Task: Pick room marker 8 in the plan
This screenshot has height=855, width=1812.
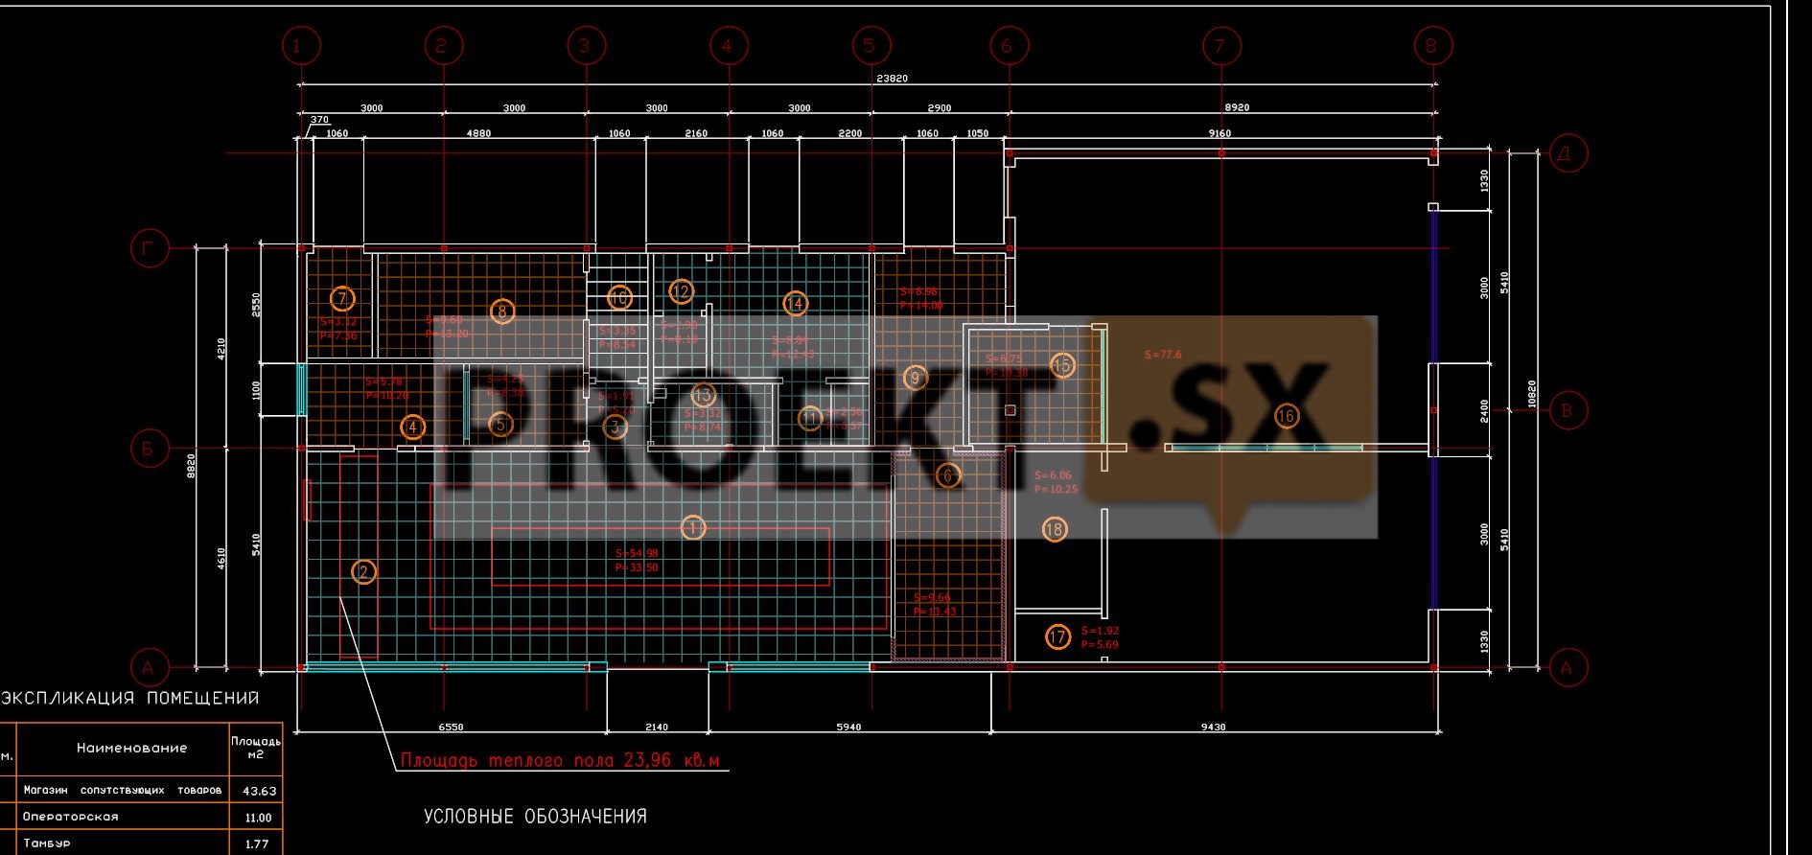Action: click(x=501, y=311)
